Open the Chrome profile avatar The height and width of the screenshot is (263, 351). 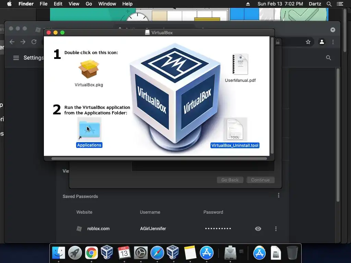tap(322, 42)
